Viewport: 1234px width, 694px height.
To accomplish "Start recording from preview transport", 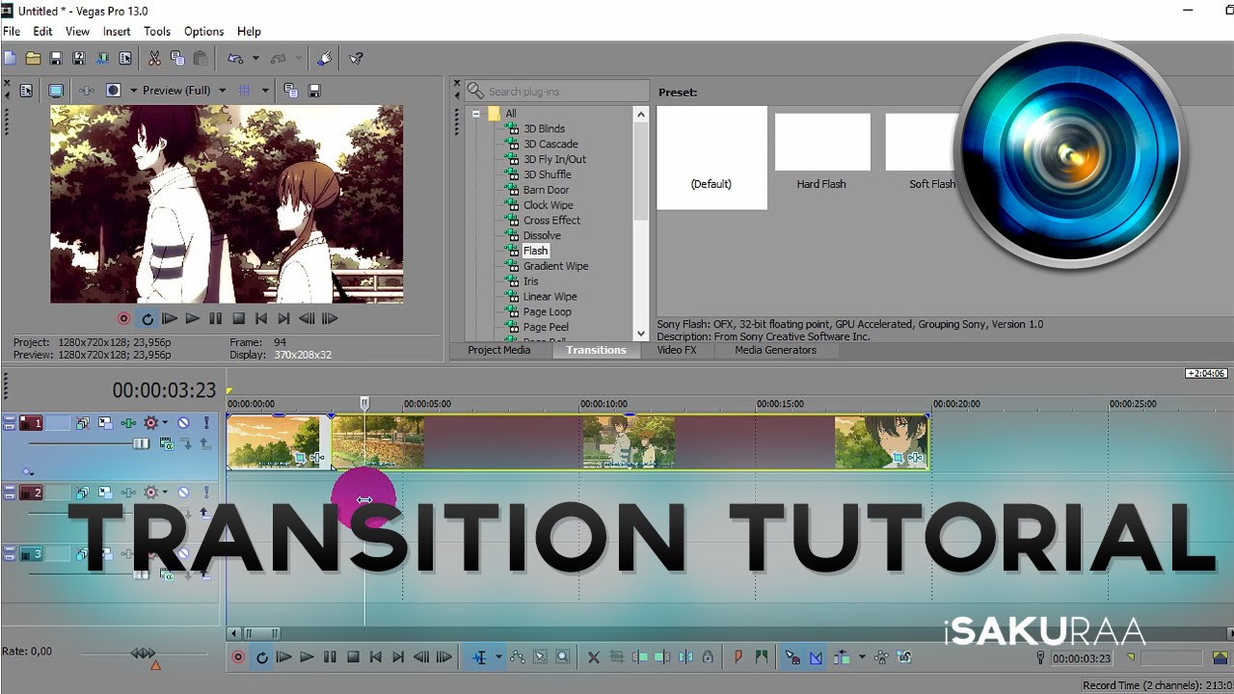I will 123,319.
